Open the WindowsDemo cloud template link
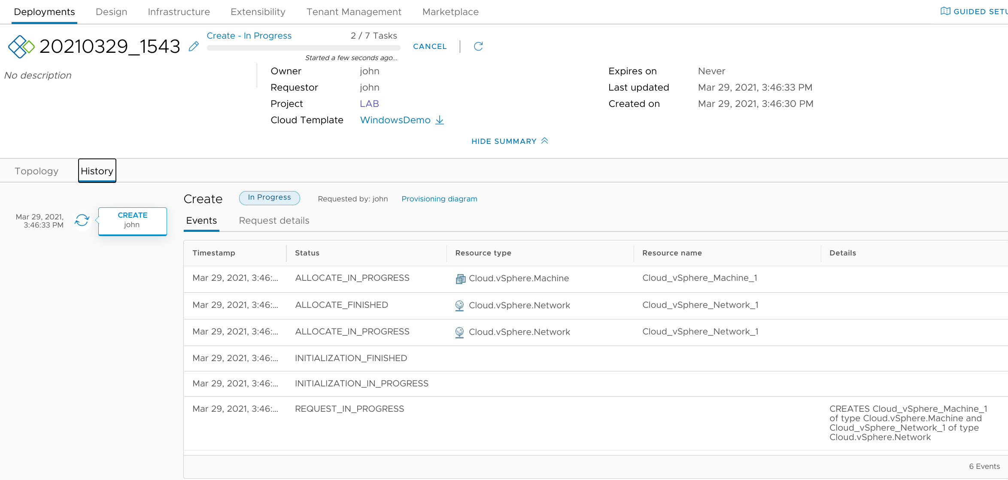 point(395,120)
